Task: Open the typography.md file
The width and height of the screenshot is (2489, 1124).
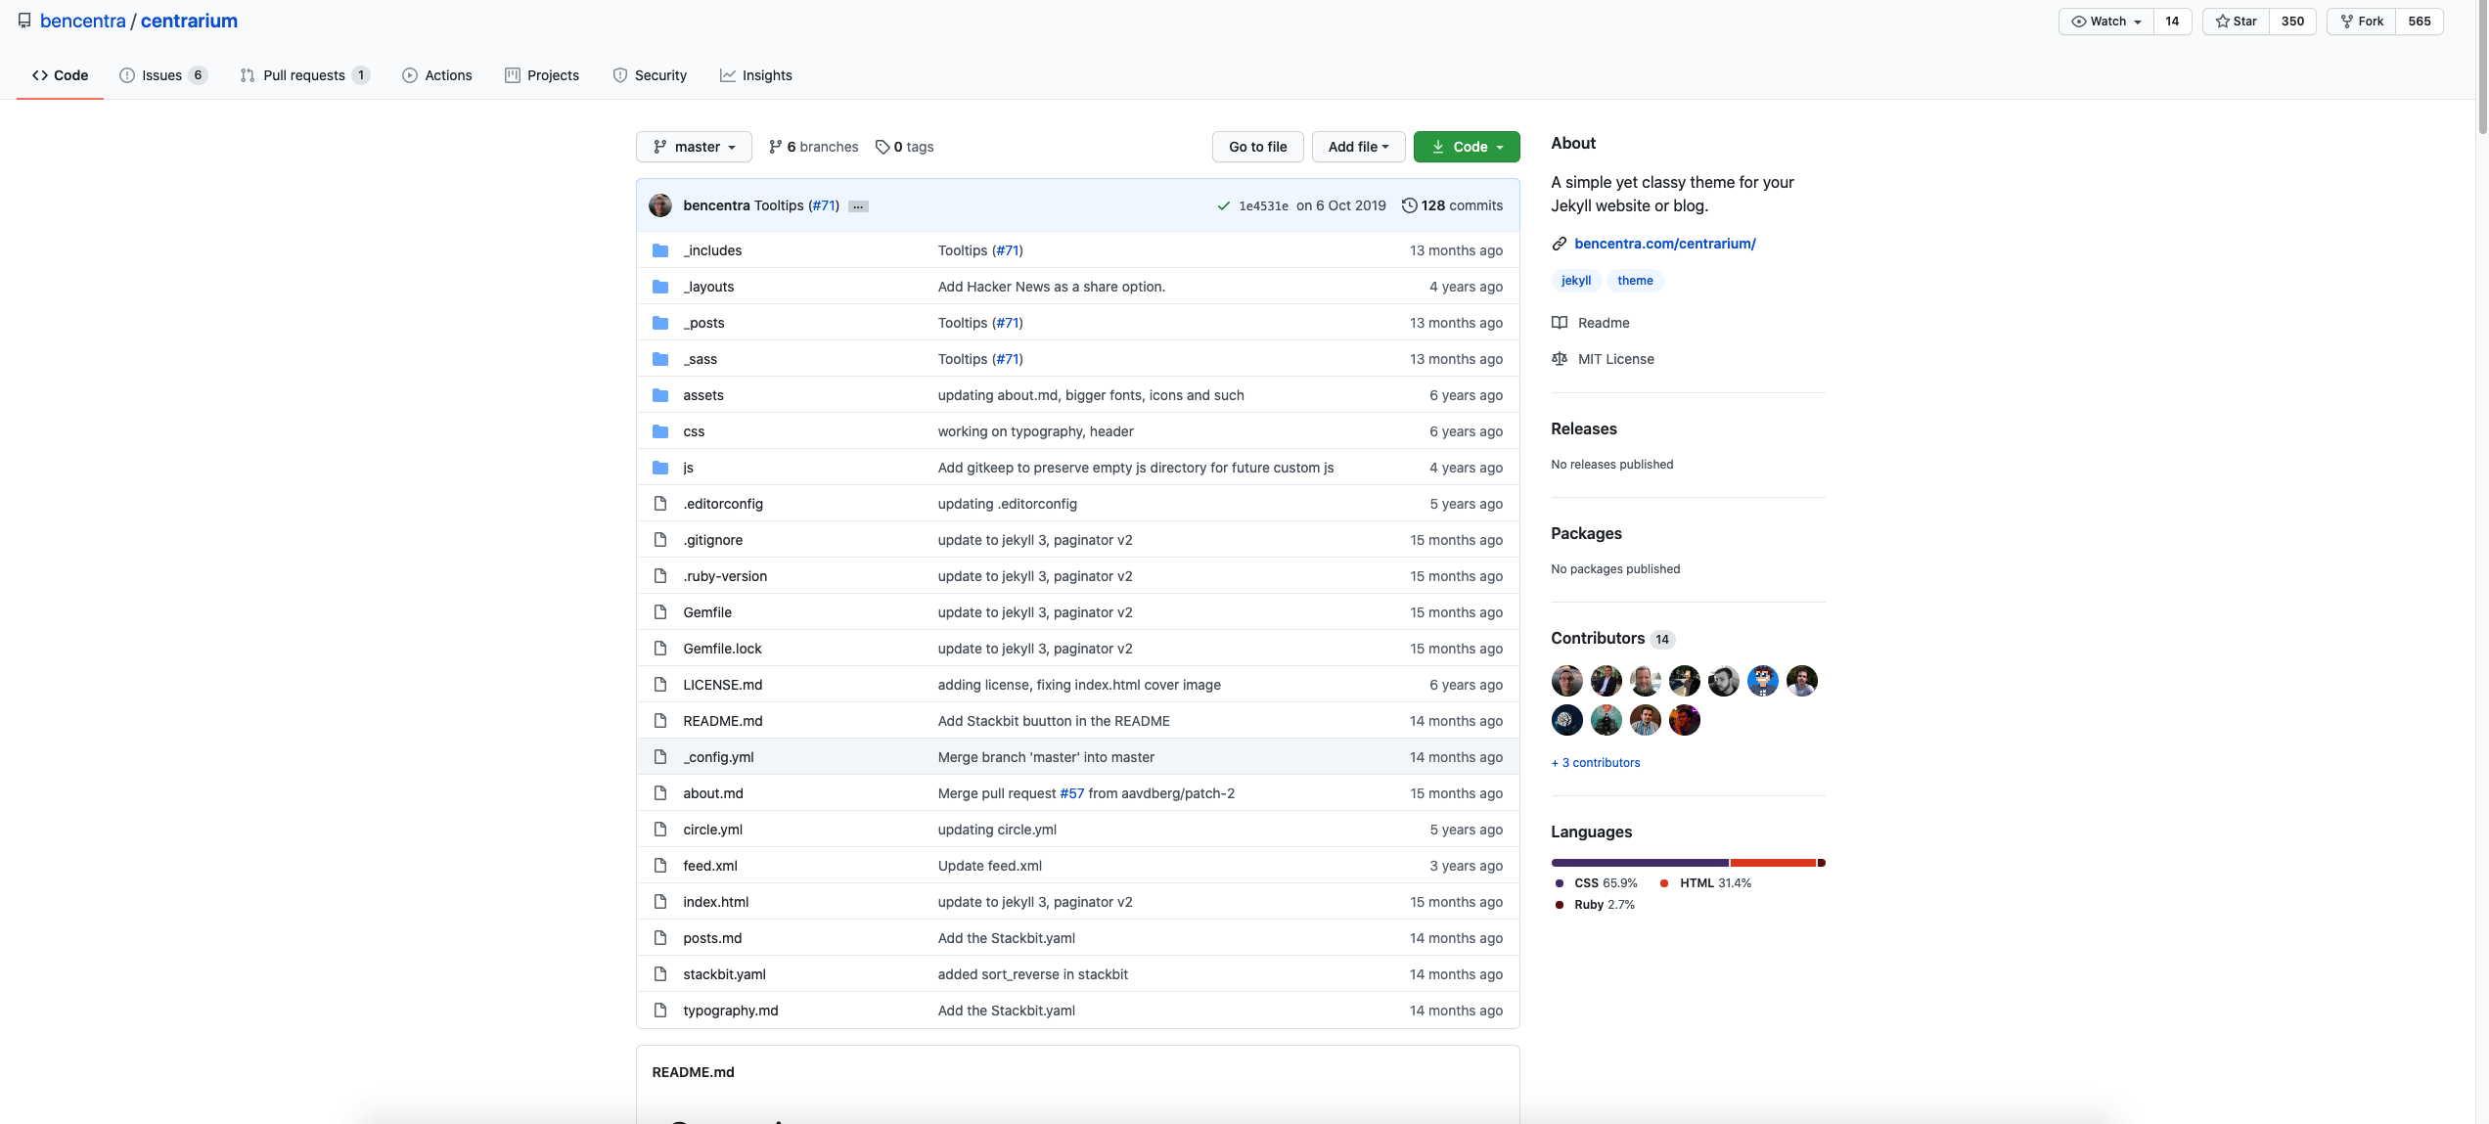Action: 731,1011
